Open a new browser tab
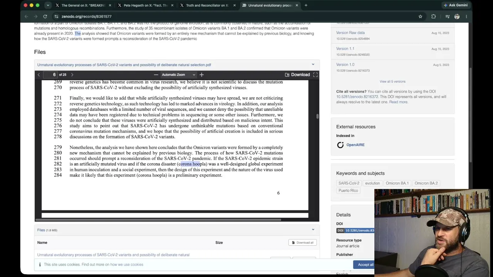Viewport: 493px width, 277px height. coord(306,5)
